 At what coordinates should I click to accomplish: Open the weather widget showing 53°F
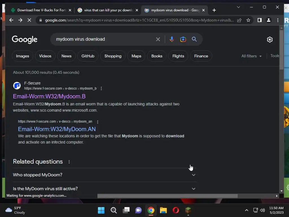pyautogui.click(x=15, y=210)
